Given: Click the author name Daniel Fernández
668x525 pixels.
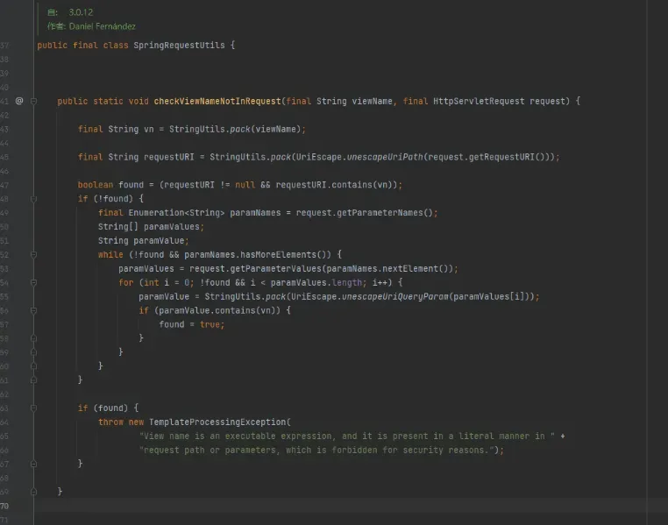Looking at the screenshot, I should click(103, 26).
